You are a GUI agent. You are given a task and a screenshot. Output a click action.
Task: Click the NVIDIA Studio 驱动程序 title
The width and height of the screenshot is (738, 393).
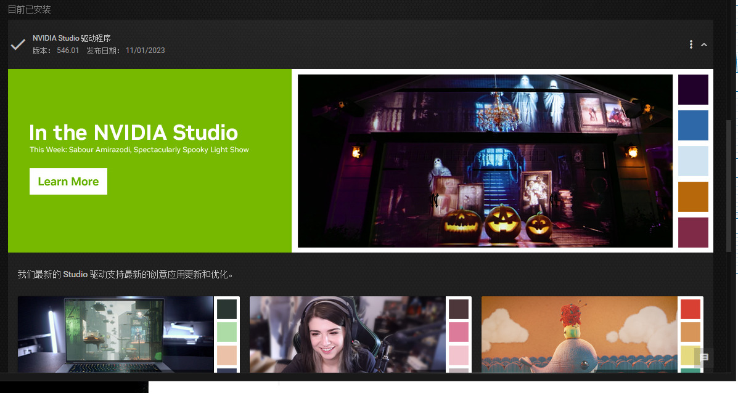[72, 38]
